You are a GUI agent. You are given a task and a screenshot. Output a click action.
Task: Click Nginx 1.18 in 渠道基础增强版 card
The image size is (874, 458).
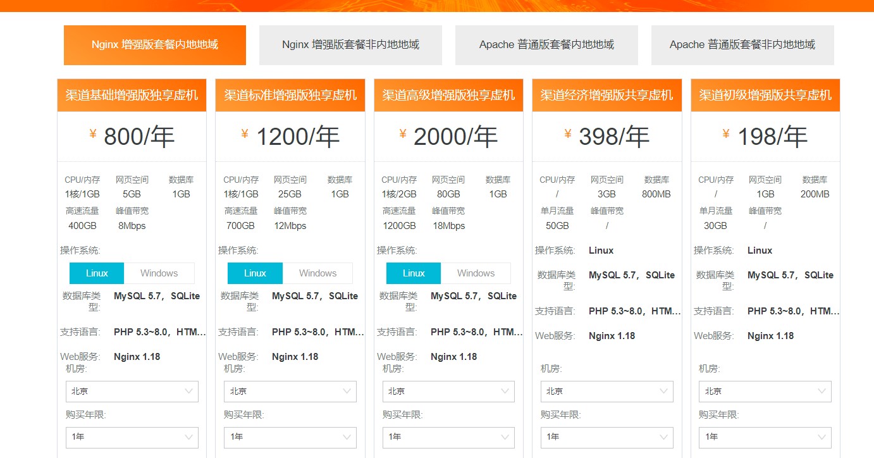coord(137,357)
